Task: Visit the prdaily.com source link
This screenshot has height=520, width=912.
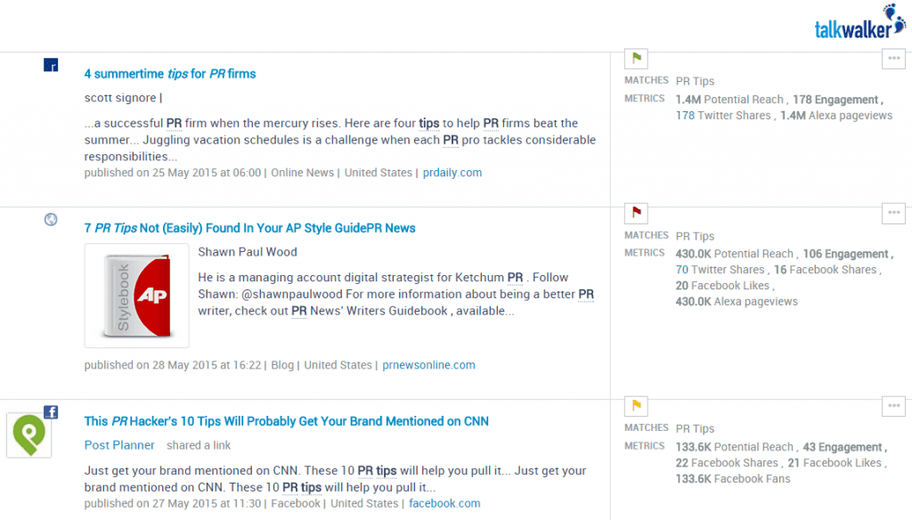Action: click(452, 172)
